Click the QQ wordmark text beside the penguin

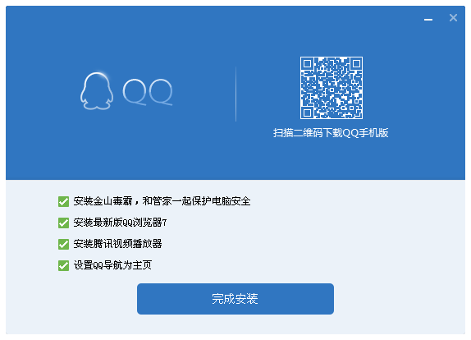pos(148,92)
